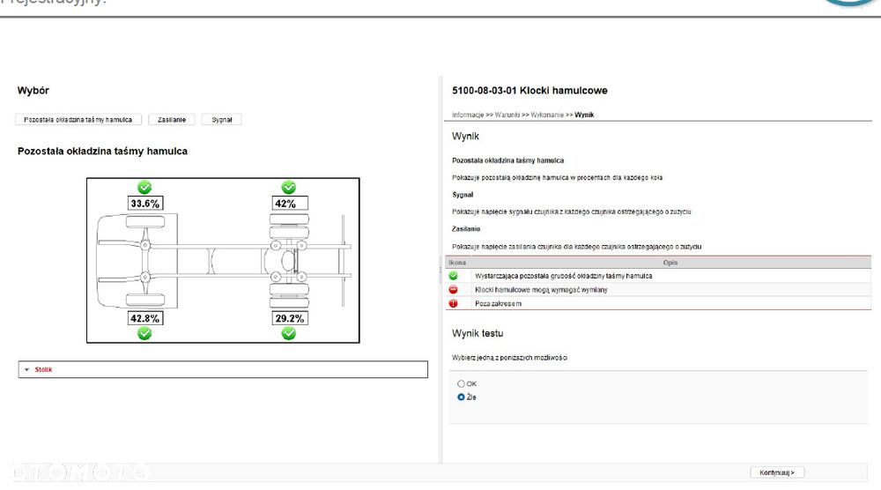Click red minus icon for Klocki hamulcowe row

pos(454,290)
